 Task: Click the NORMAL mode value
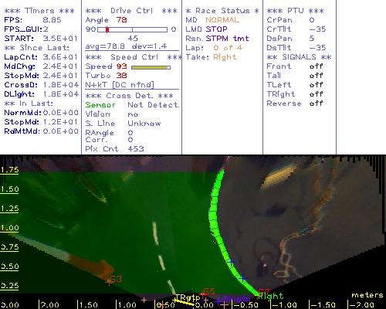pos(222,20)
